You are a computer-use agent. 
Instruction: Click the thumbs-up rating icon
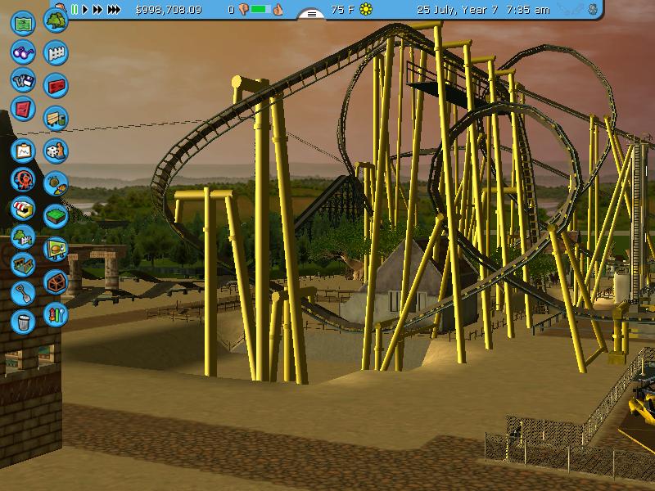pyautogui.click(x=278, y=9)
